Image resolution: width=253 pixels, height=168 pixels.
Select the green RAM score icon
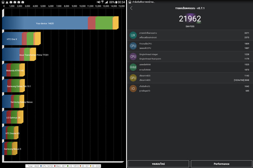(133, 67)
